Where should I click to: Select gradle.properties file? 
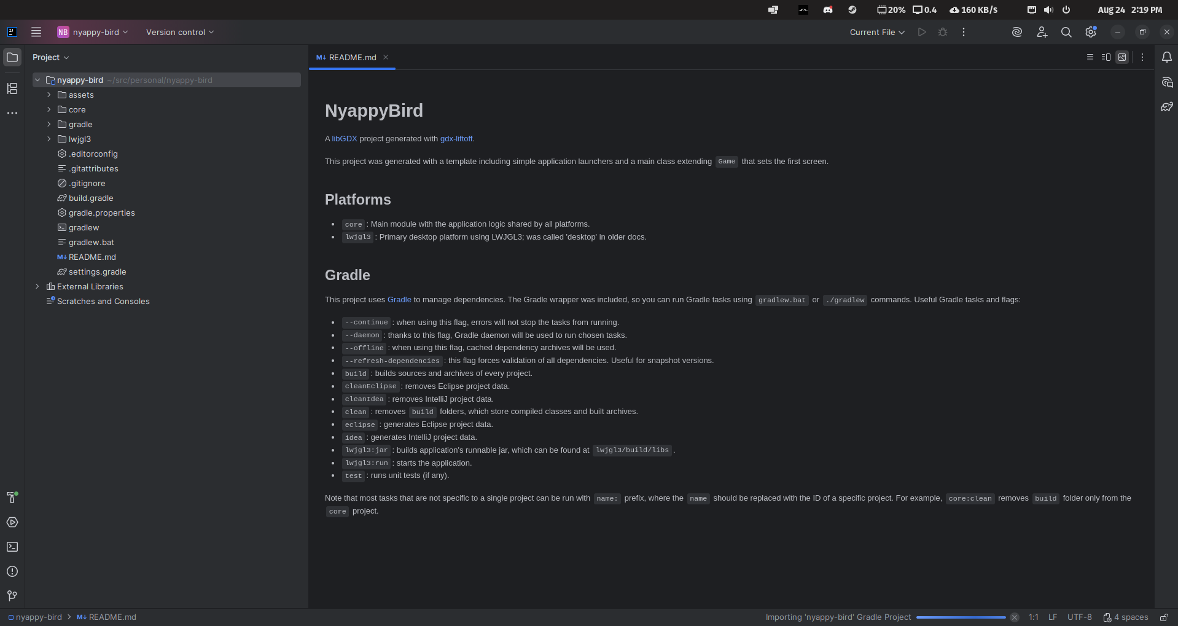(101, 213)
